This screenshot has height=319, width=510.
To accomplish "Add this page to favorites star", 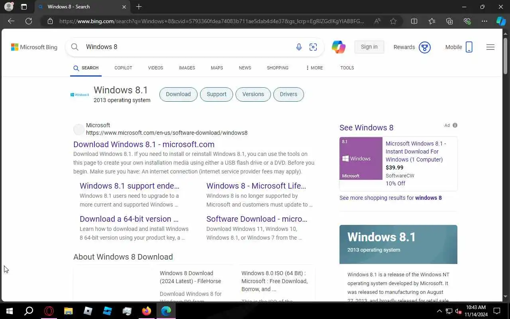I will (x=393, y=21).
